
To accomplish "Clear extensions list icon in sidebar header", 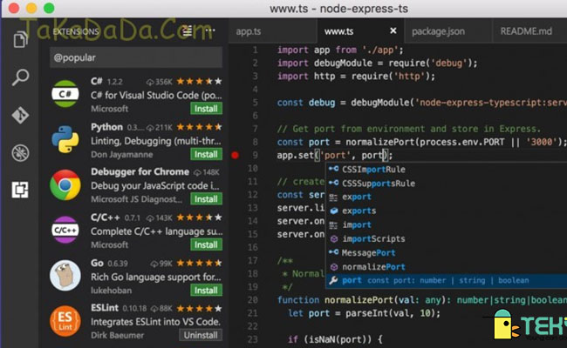I will (188, 31).
